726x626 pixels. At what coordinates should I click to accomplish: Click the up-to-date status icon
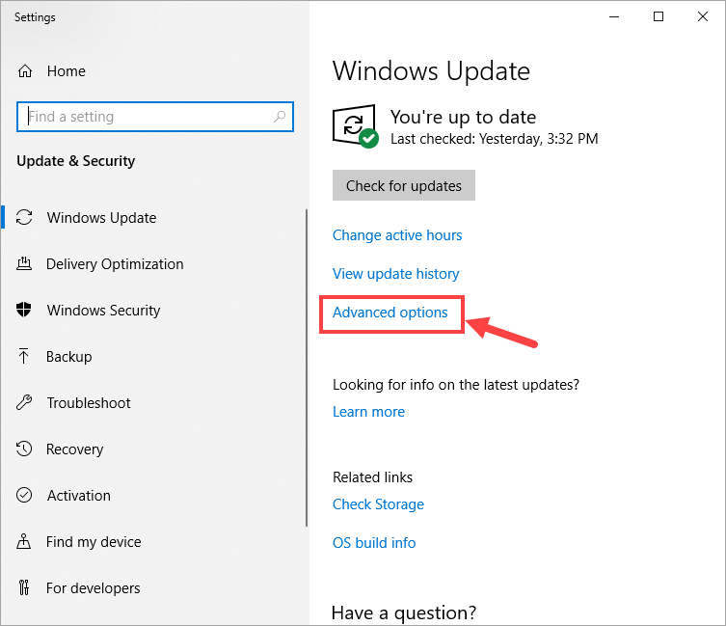click(354, 126)
